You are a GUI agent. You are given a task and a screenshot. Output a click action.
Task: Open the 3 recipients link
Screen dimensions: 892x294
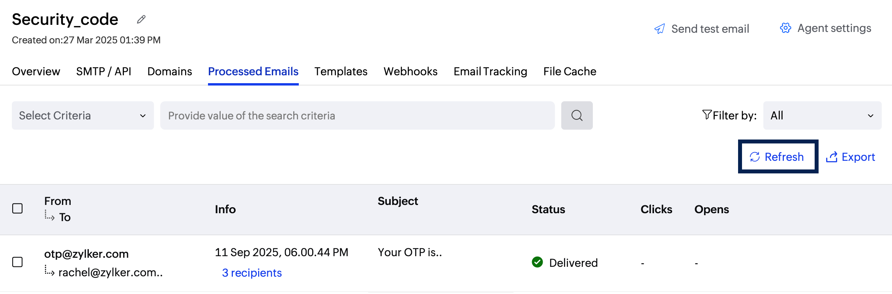[x=252, y=273]
